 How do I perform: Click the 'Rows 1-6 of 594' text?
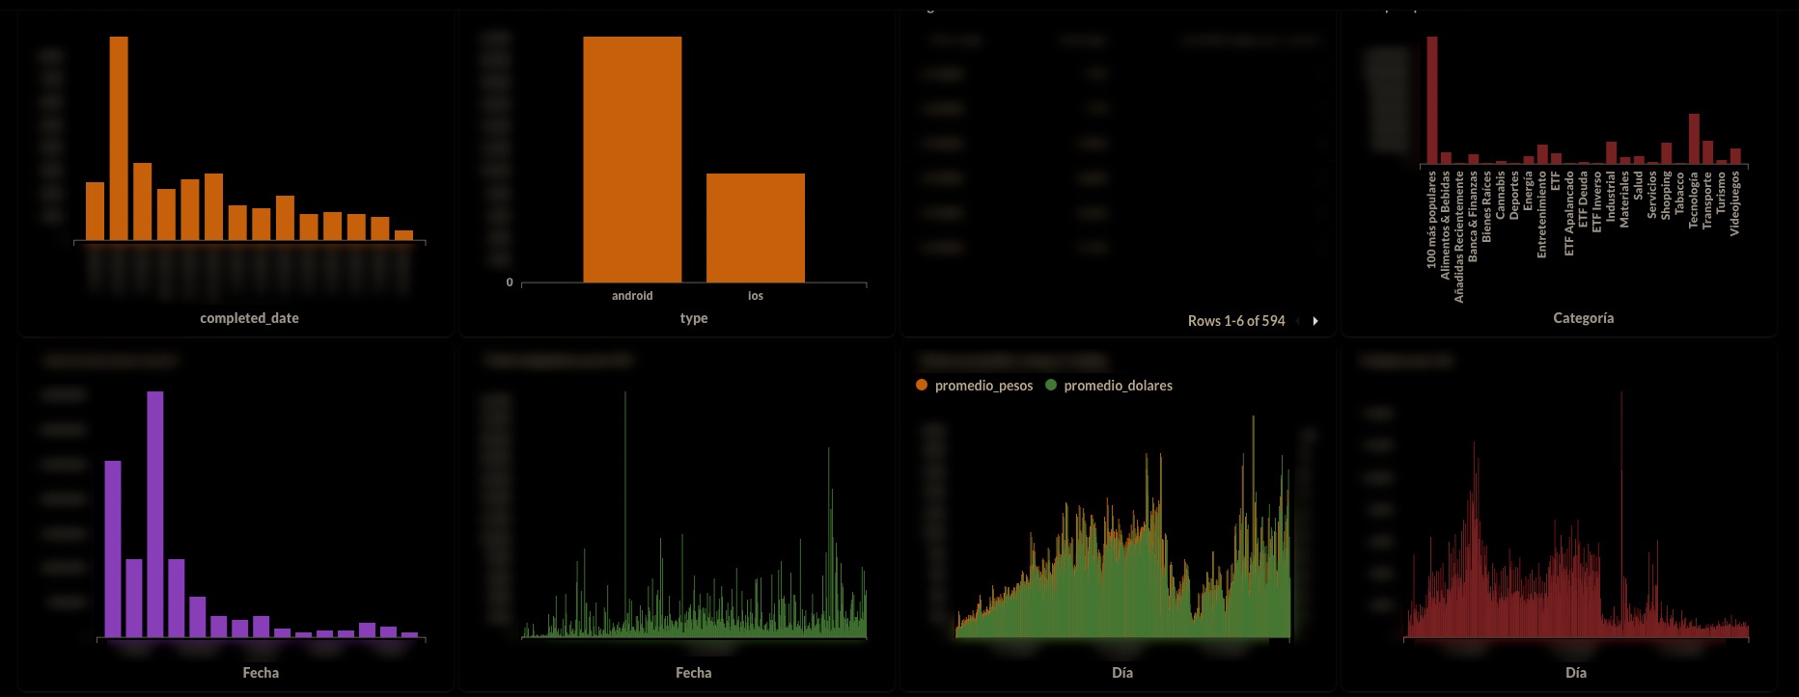point(1235,321)
